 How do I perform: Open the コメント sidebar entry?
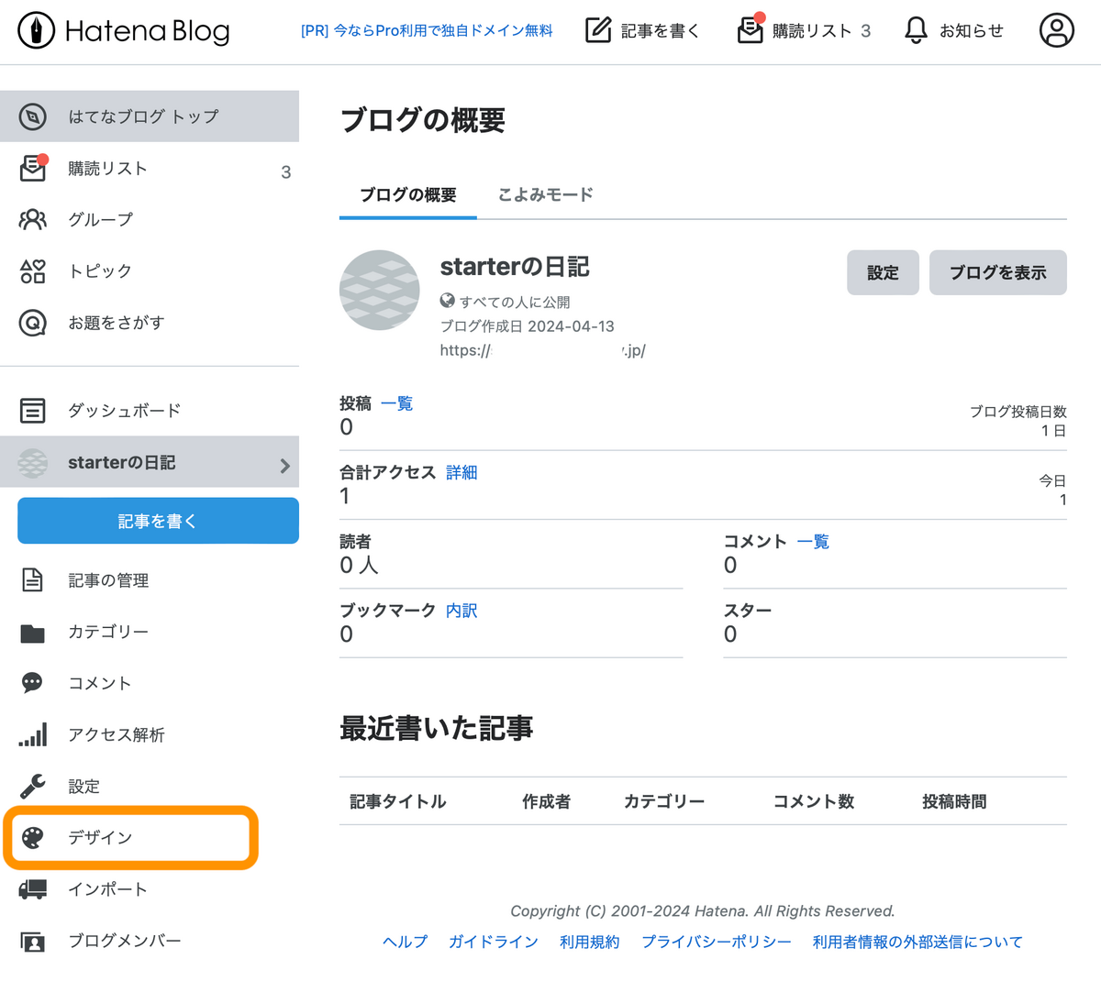click(x=150, y=683)
